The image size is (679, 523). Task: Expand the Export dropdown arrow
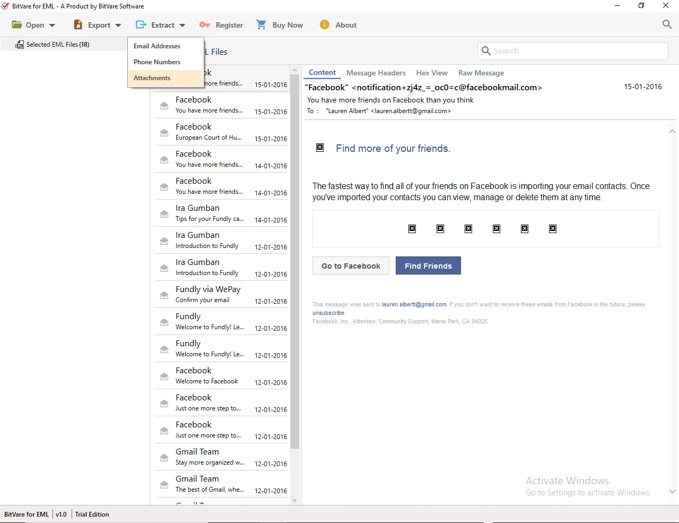[118, 25]
